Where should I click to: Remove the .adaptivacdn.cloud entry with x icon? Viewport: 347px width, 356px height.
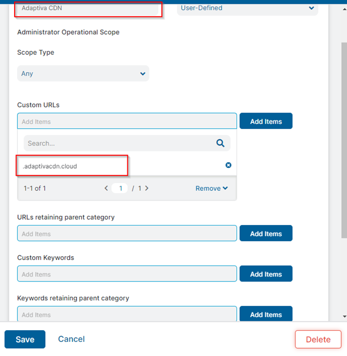(x=228, y=165)
